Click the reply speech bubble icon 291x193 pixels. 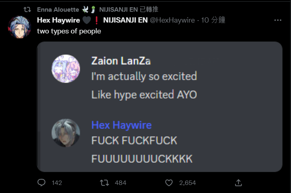pos(41,183)
